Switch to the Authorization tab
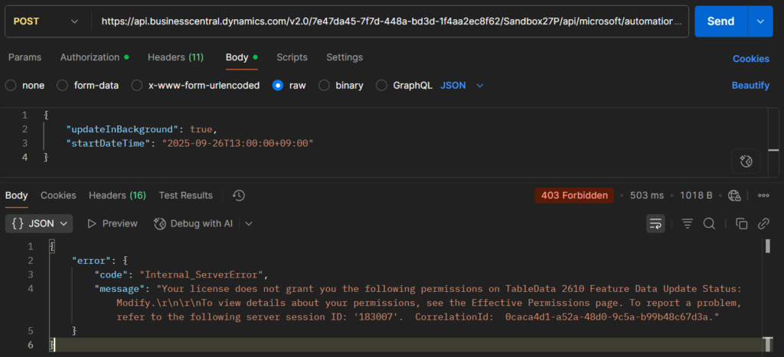 tap(90, 57)
